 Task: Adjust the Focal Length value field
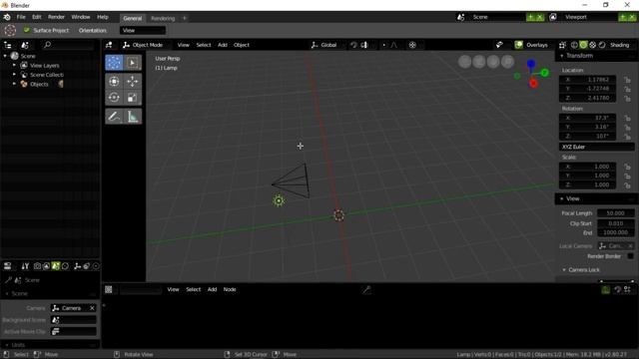615,212
